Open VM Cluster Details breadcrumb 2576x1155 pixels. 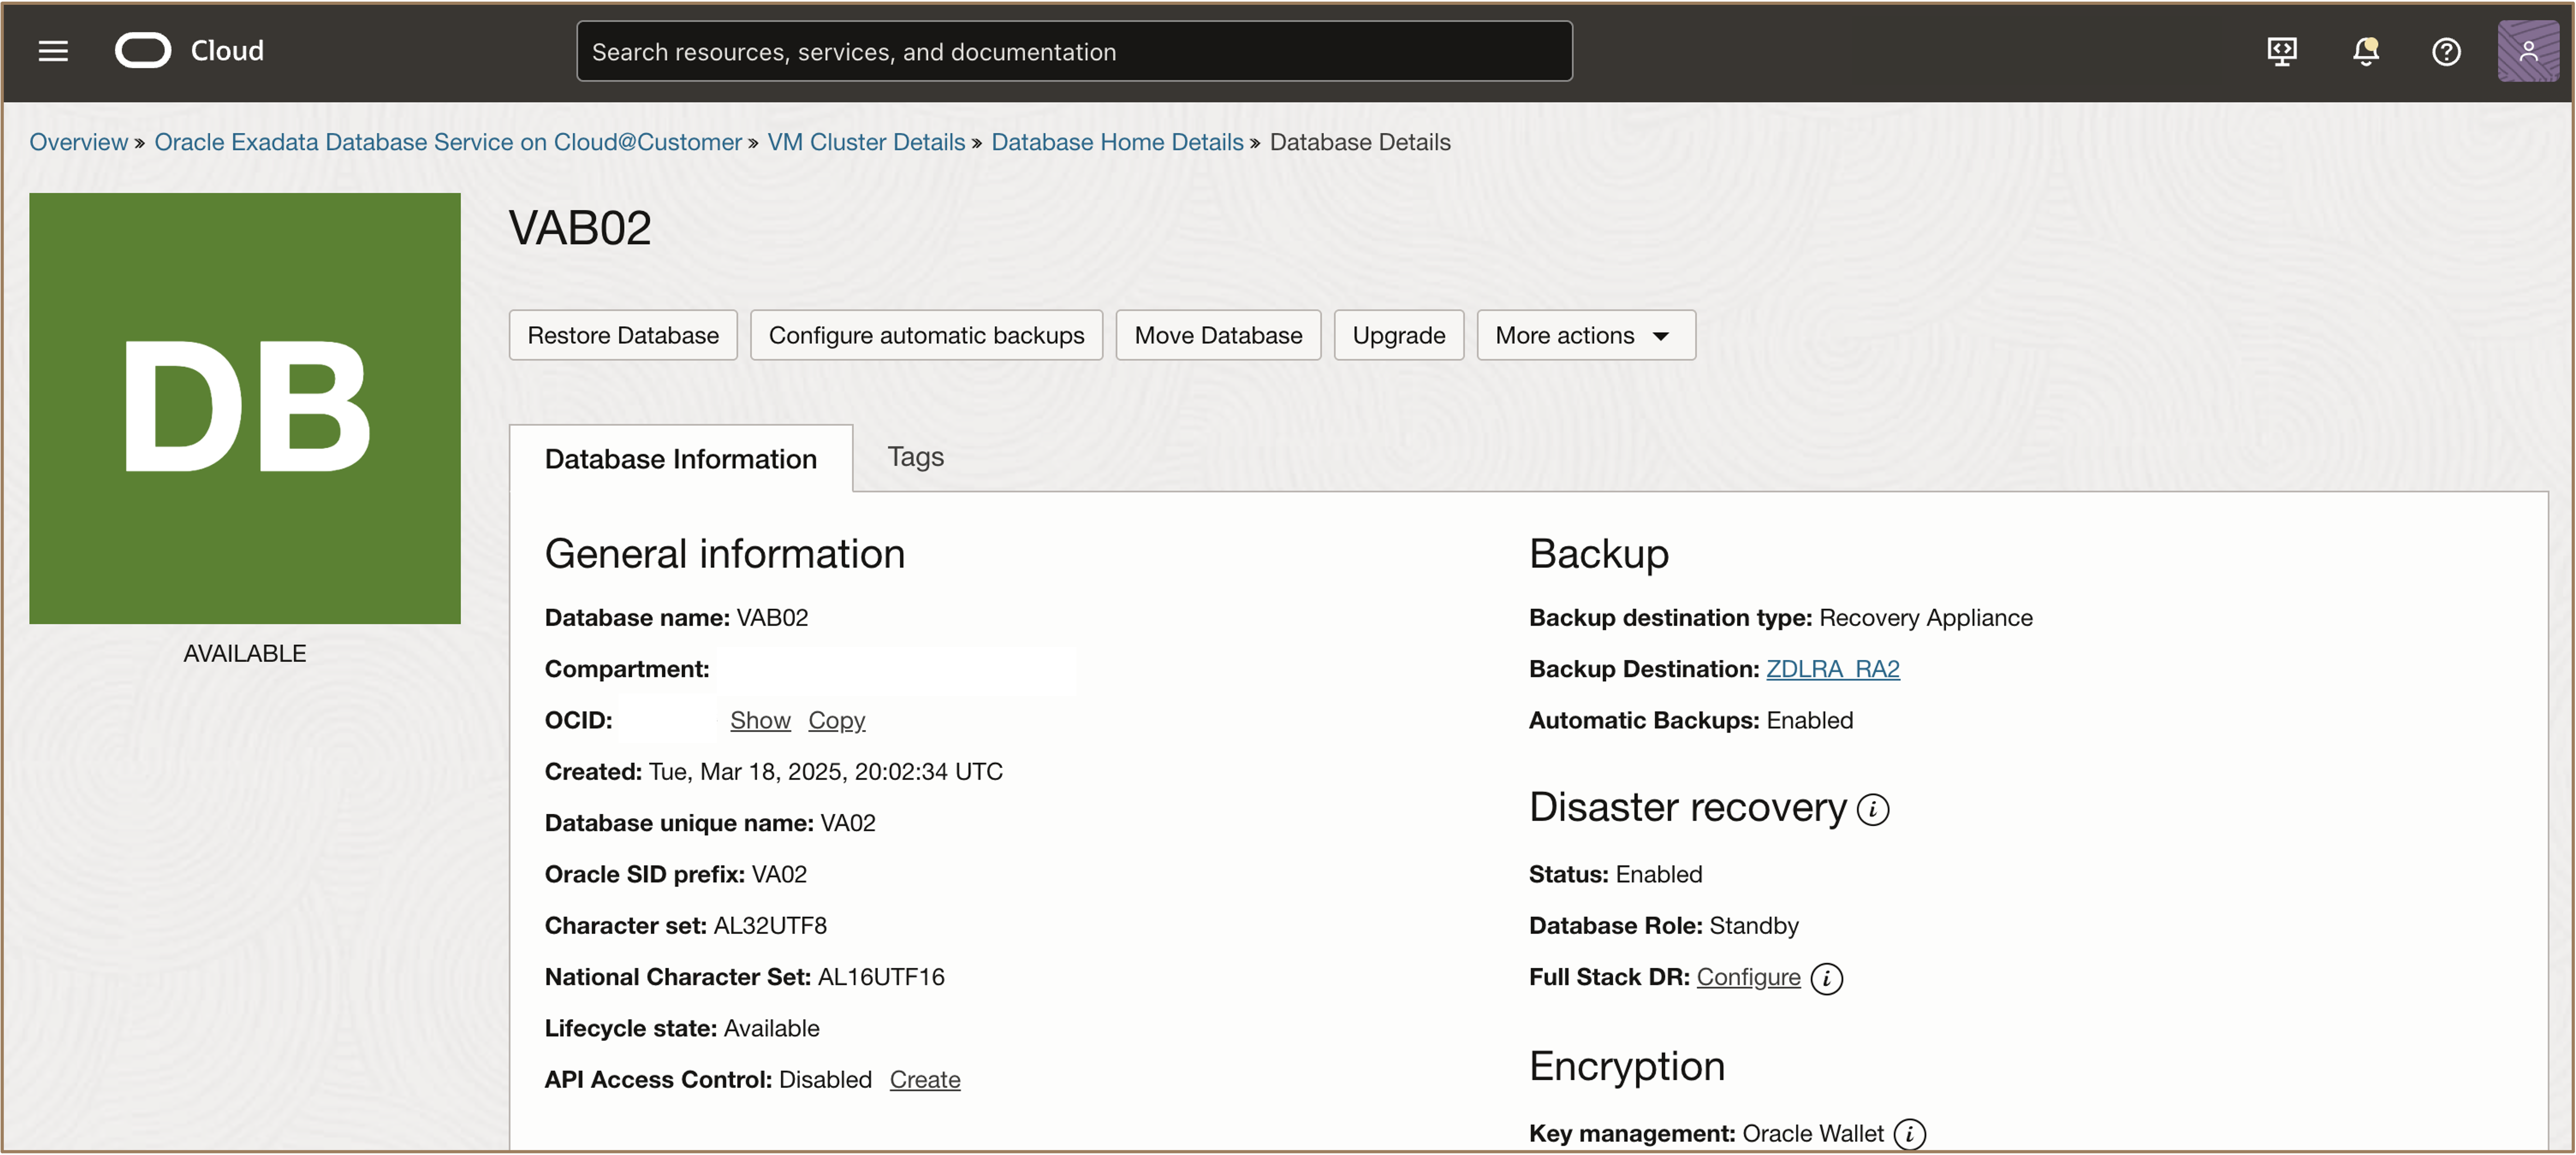pyautogui.click(x=866, y=142)
